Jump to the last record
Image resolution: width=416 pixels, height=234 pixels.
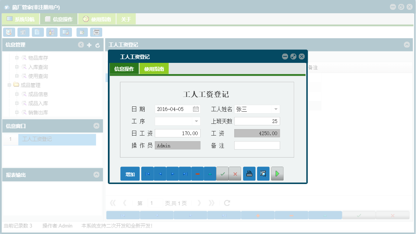[x=185, y=173]
